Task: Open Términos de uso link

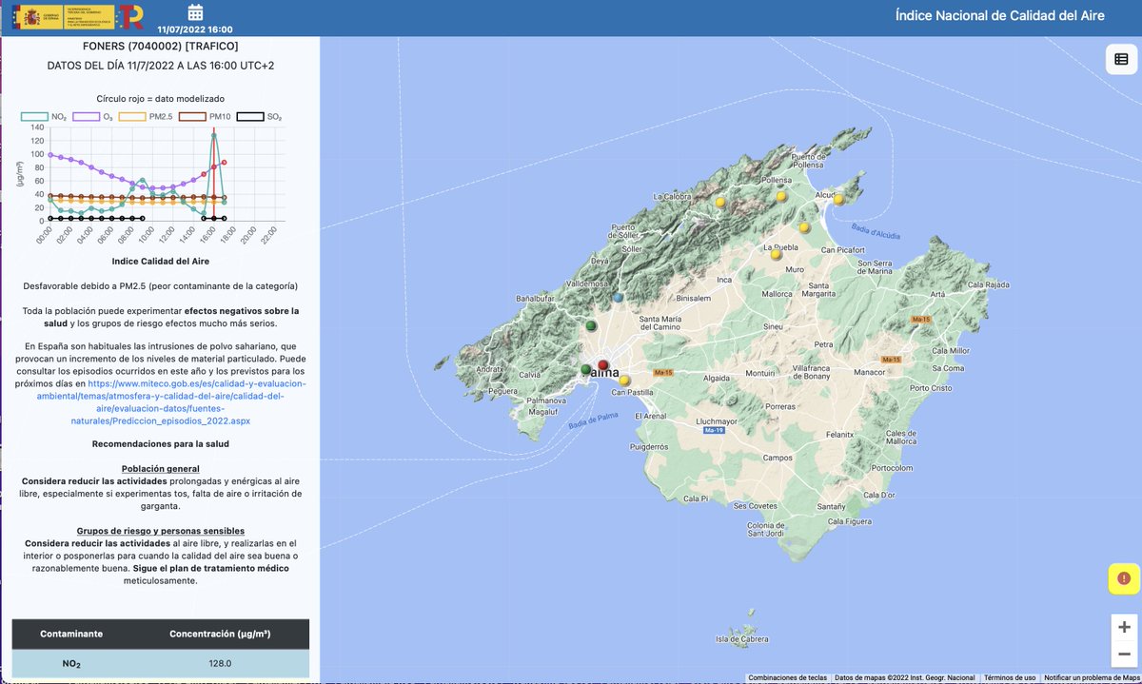Action: 1010,678
